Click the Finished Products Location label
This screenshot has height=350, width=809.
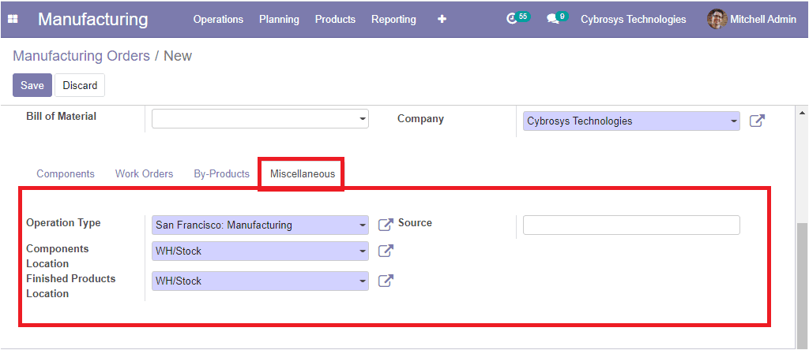pyautogui.click(x=70, y=285)
